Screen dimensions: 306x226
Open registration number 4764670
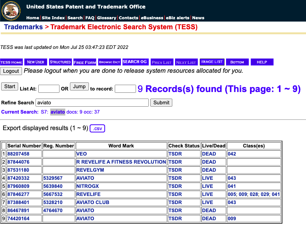click(x=53, y=211)
